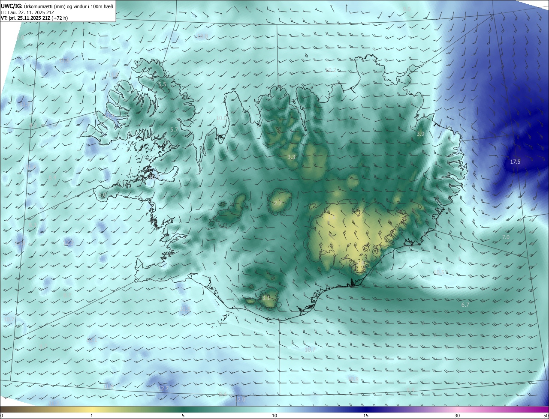
Task: Click the 6.7 value on the map
Action: click(465, 305)
